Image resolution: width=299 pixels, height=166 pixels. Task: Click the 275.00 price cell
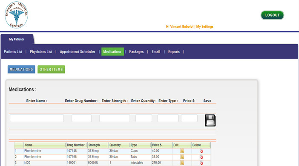pyautogui.click(x=162, y=163)
